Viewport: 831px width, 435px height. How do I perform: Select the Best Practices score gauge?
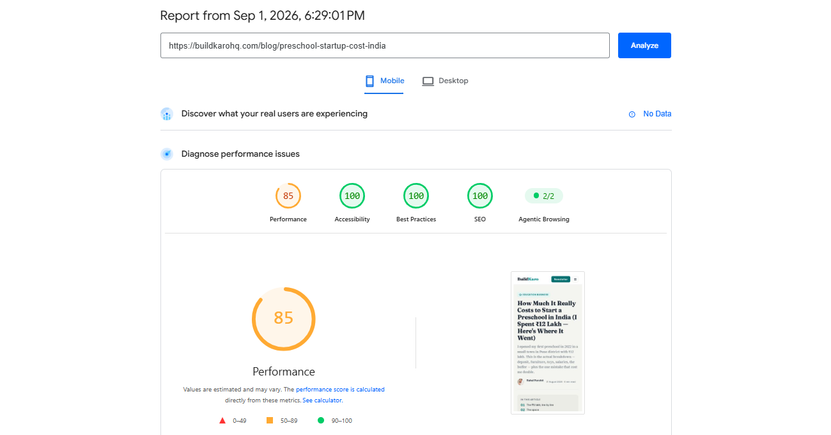point(416,196)
